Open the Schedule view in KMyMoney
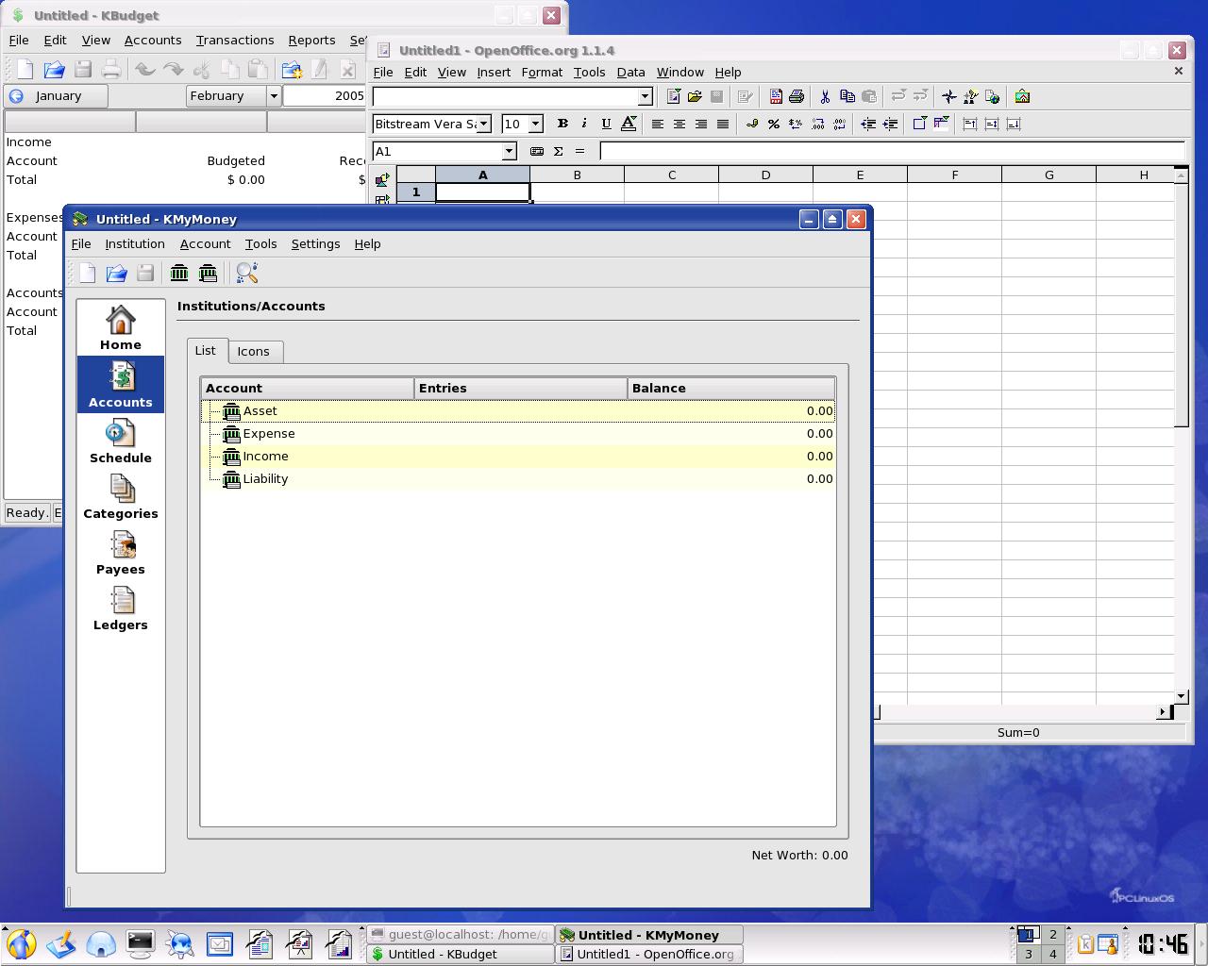This screenshot has width=1208, height=966. [x=121, y=441]
